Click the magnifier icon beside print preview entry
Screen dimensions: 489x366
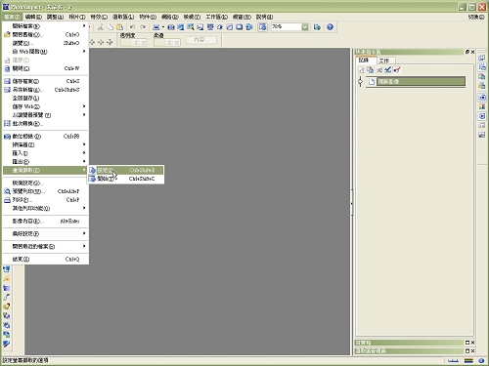click(7, 191)
